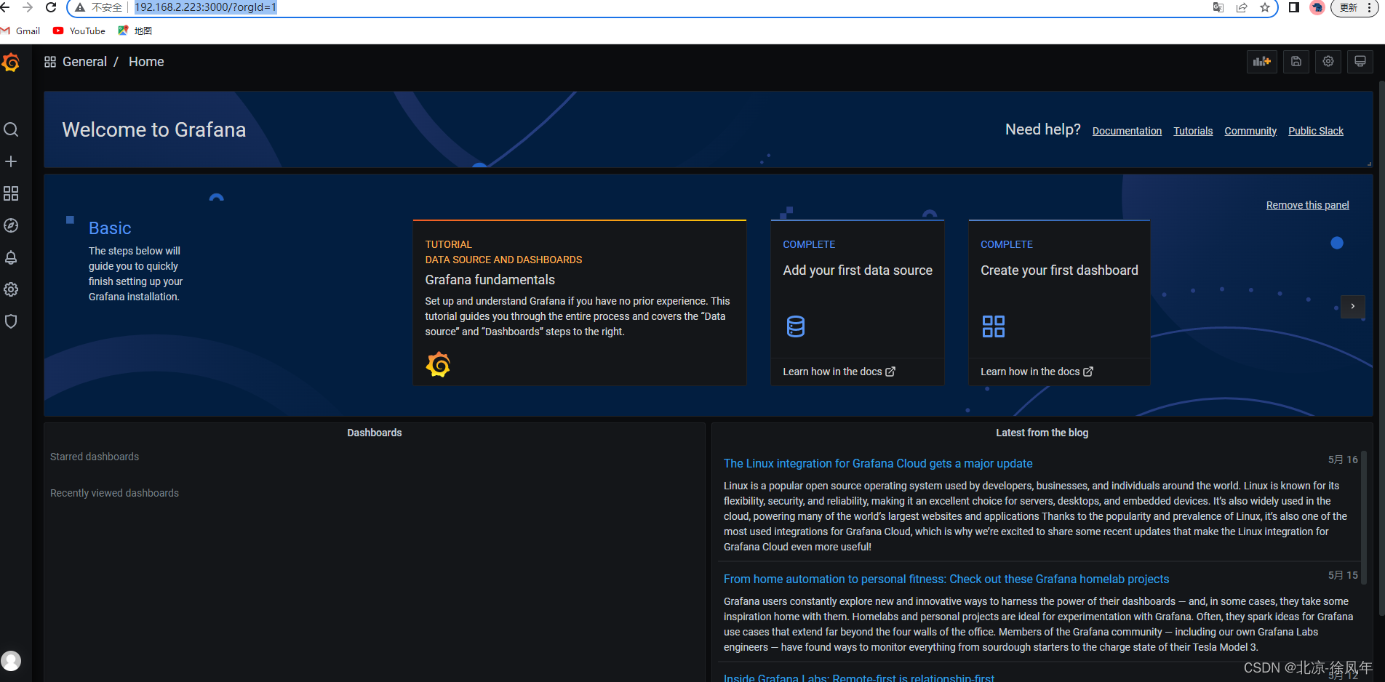
Task: Click the Grafana logo in tutorial card
Action: coord(438,364)
